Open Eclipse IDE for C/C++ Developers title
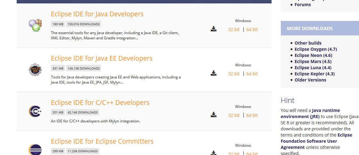The height and width of the screenshot is (155, 359). [100, 103]
